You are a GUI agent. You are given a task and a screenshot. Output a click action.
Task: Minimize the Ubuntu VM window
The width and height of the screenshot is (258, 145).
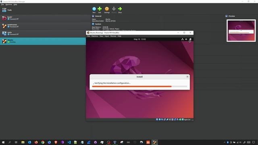[x=178, y=33]
